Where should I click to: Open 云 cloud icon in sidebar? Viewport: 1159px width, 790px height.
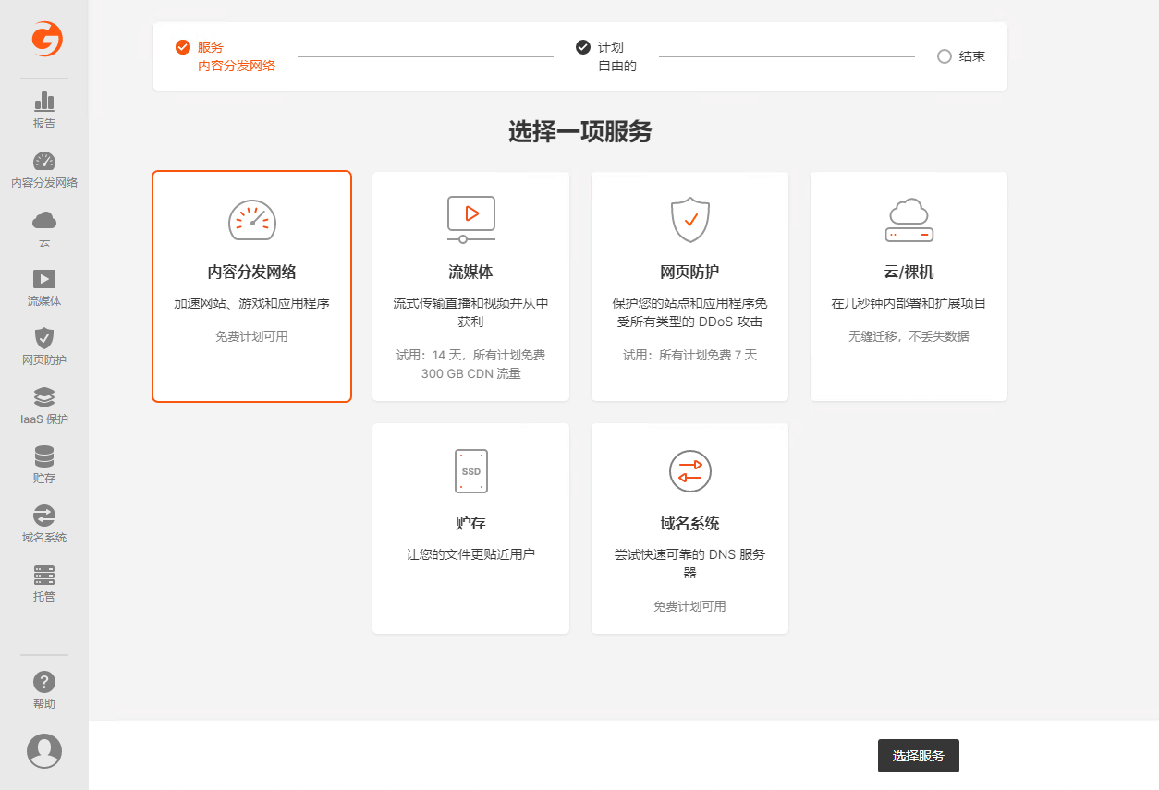coord(44,220)
